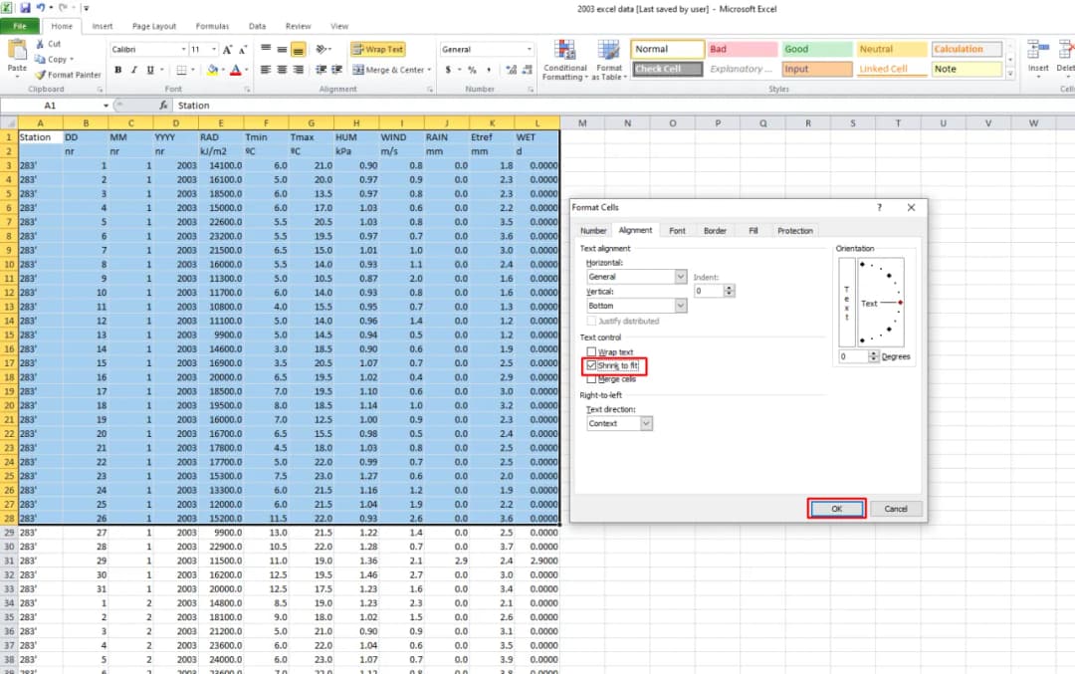Image resolution: width=1075 pixels, height=674 pixels.
Task: Uncheck the Shrink to fit checkbox
Action: coord(592,366)
